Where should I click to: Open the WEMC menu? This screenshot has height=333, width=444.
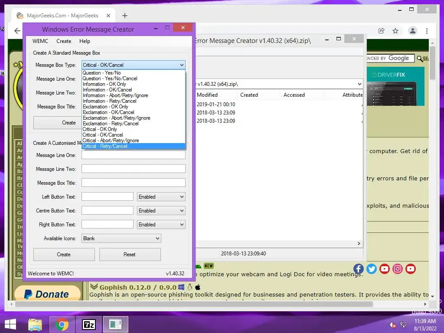(40, 41)
